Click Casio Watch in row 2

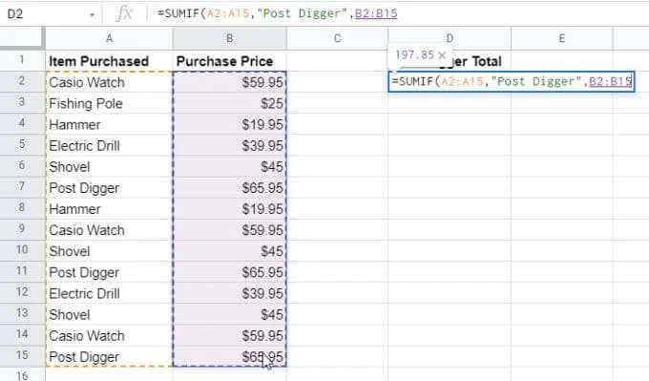(x=109, y=82)
